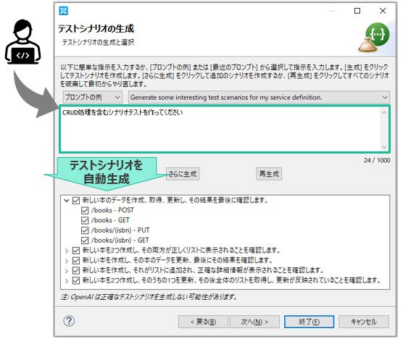Select the /books/{isbn} - GET row text
This screenshot has height=339, width=403.
point(120,240)
